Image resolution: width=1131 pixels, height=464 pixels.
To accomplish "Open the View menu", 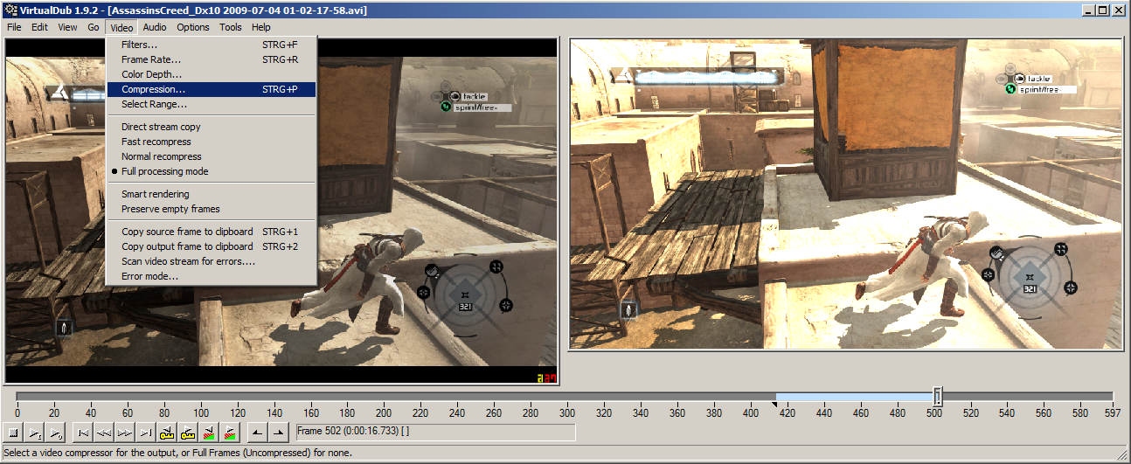I will (x=67, y=27).
